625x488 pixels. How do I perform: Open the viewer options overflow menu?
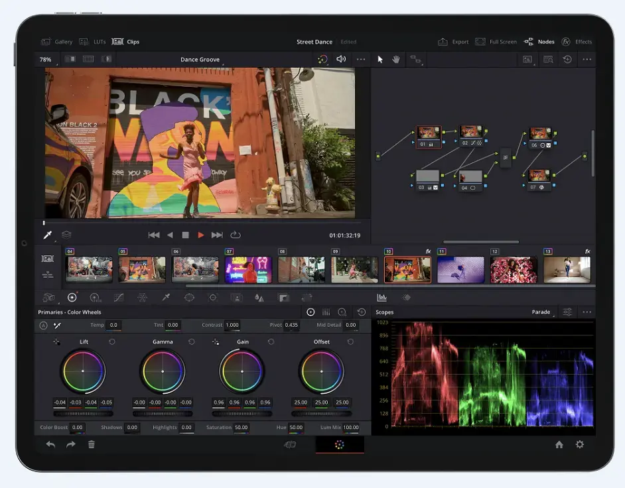pos(361,60)
